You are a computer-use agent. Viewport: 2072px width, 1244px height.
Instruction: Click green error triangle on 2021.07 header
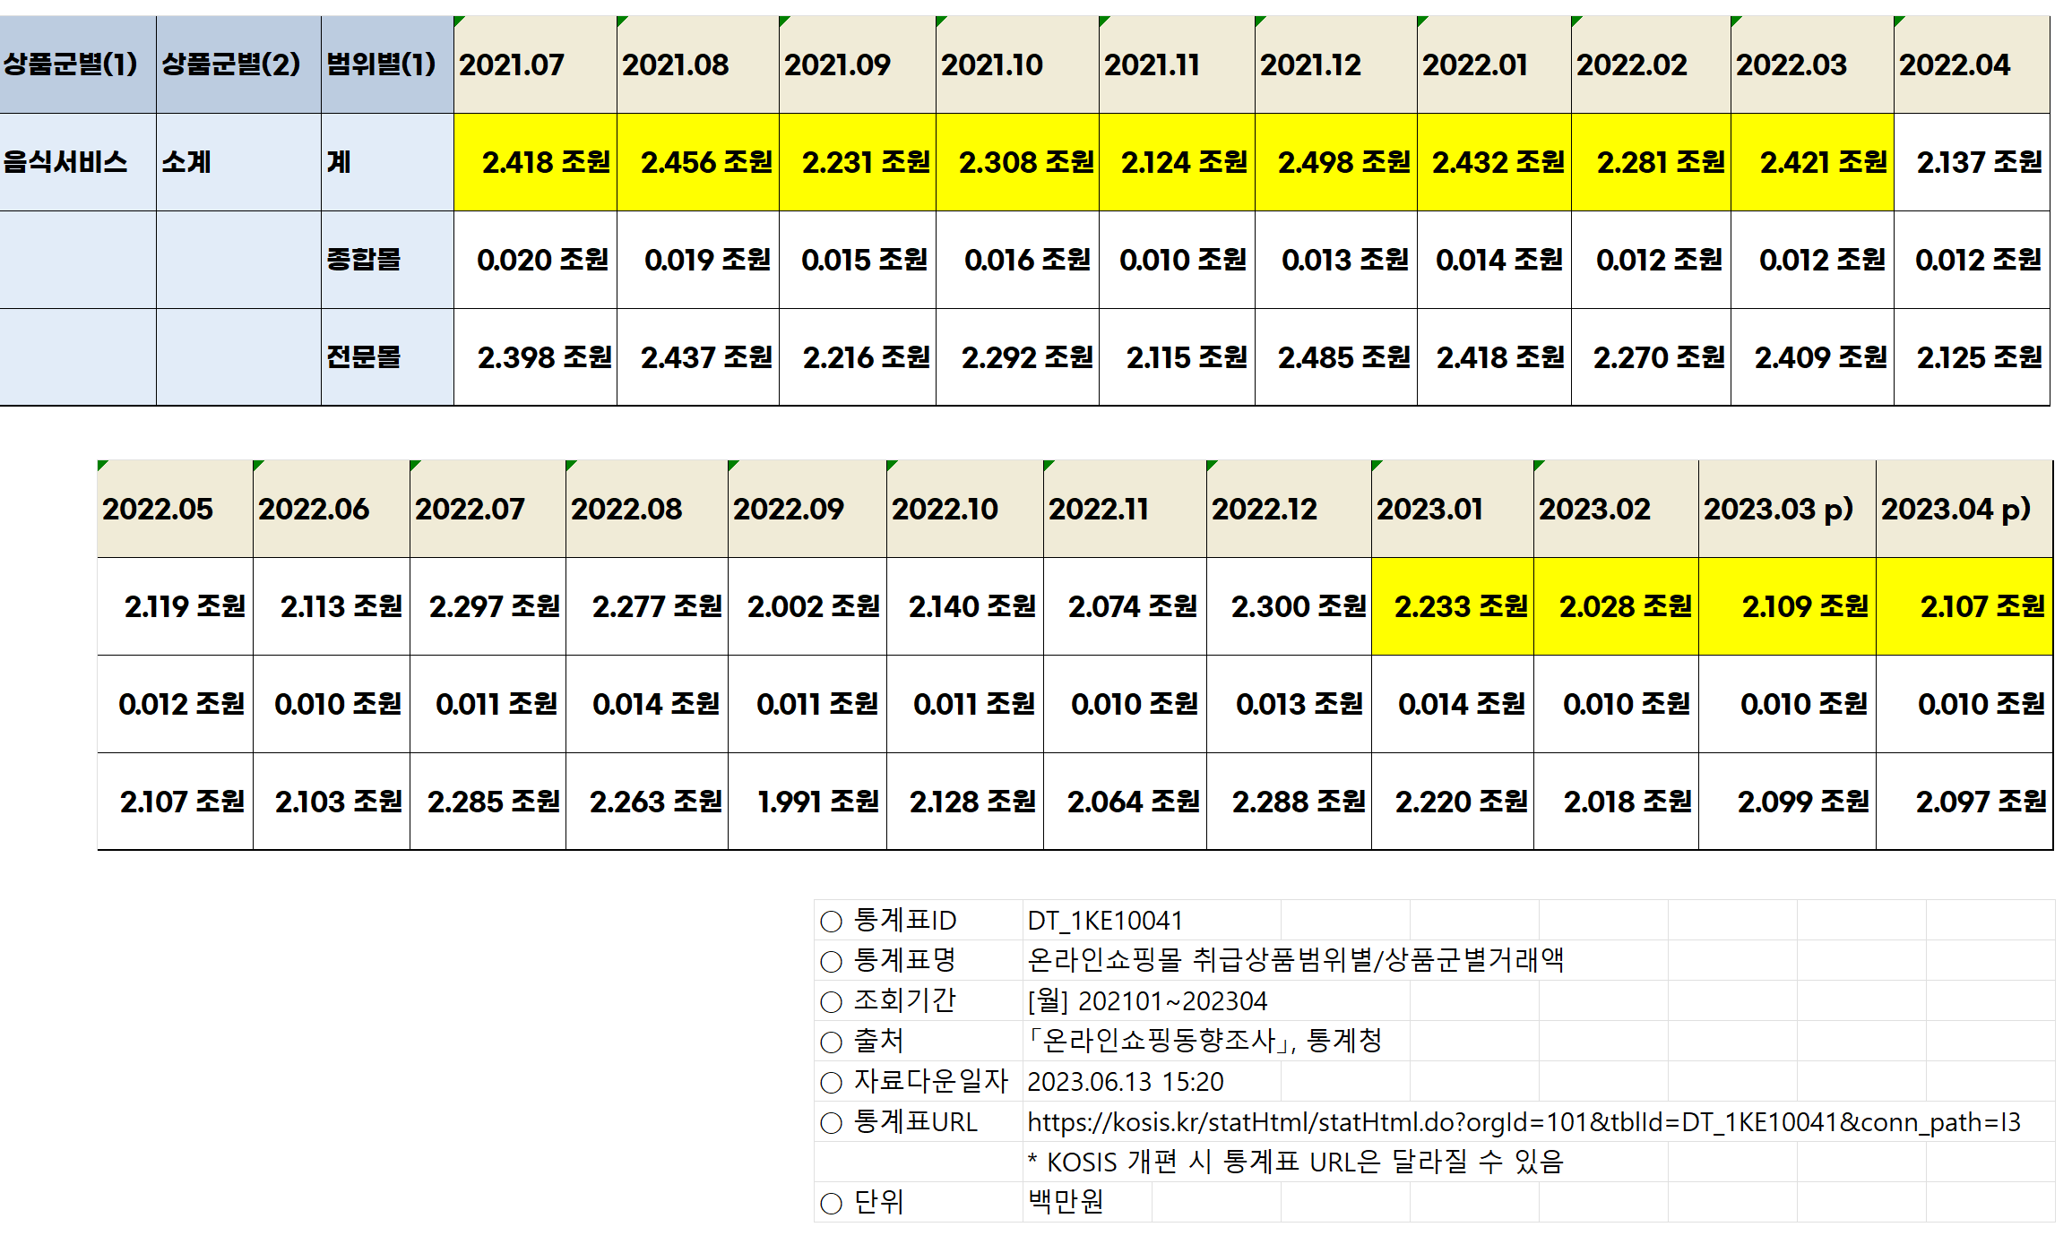tap(458, 20)
